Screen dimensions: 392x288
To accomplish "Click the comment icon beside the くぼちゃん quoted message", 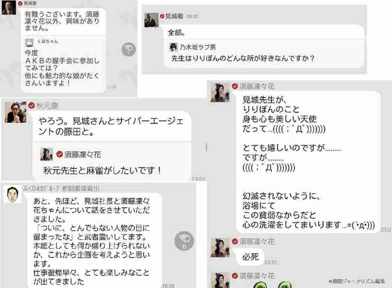I will click(128, 49).
